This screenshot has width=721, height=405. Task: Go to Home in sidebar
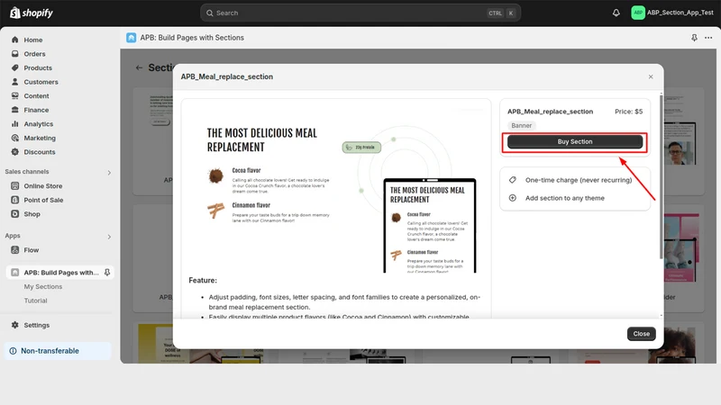[33, 40]
